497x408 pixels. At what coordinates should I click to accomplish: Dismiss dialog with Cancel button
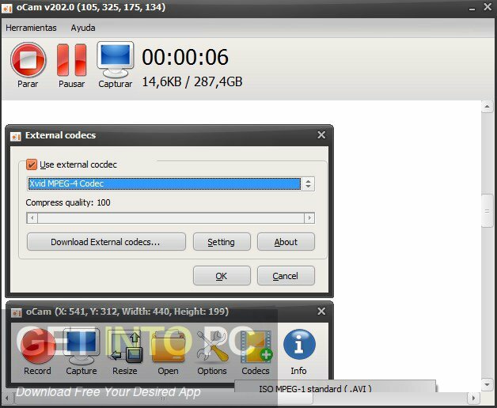click(286, 276)
